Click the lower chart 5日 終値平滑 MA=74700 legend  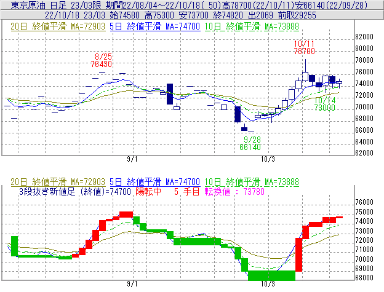coord(155,182)
